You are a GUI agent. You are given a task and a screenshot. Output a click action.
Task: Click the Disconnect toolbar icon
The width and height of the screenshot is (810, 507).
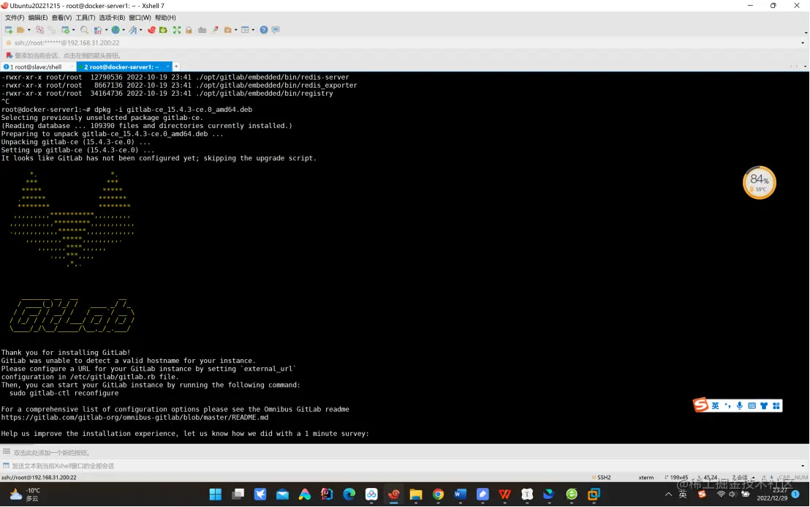click(x=39, y=30)
